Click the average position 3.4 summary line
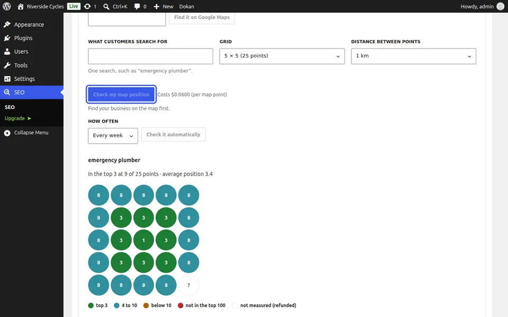The height and width of the screenshot is (317, 508). 150,174
